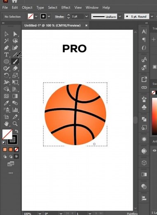Reset to default fill and stroke
157x215 pixels.
point(4,143)
